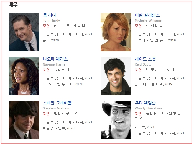Image resolution: width=194 pixels, height=144 pixels.
Task: Open 애프터 웨딩 인 뉴욕,2019 film link
Action: pos(155,40)
